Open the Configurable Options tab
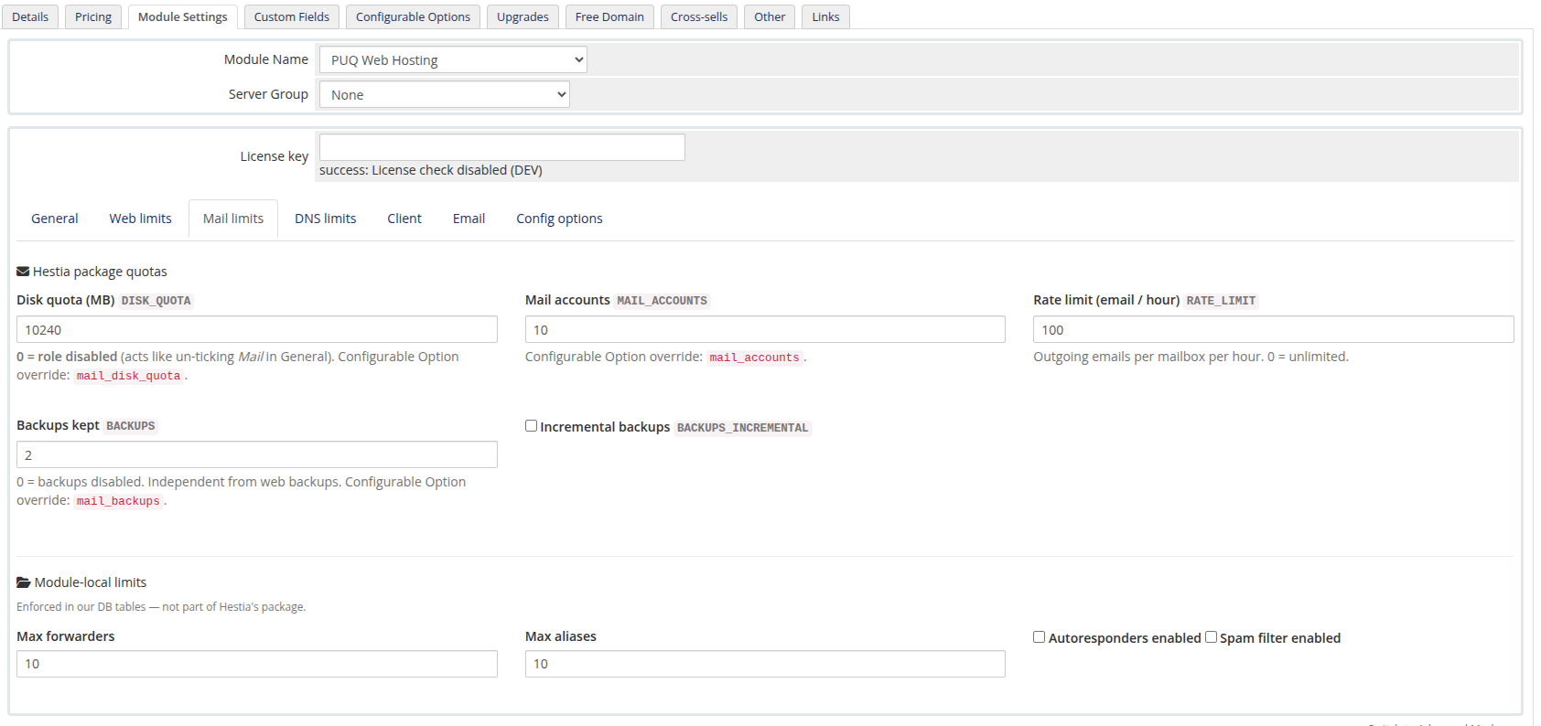This screenshot has width=1541, height=726. [x=413, y=16]
